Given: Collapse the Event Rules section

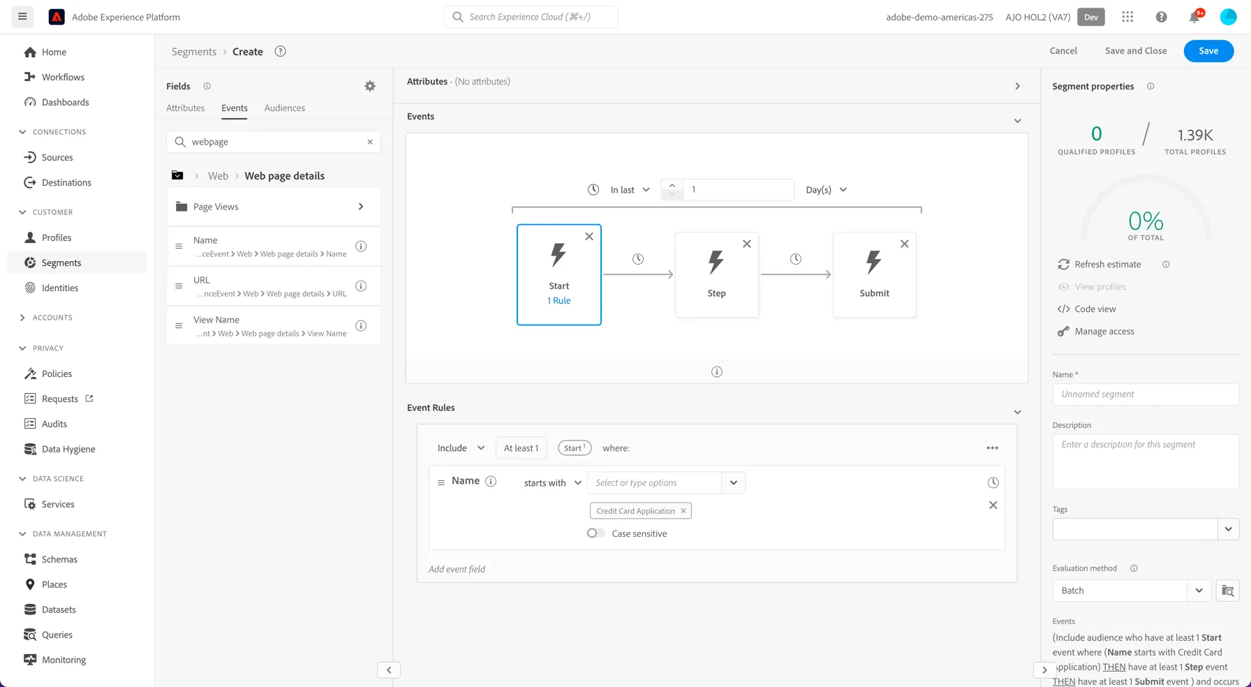Looking at the screenshot, I should tap(1017, 412).
